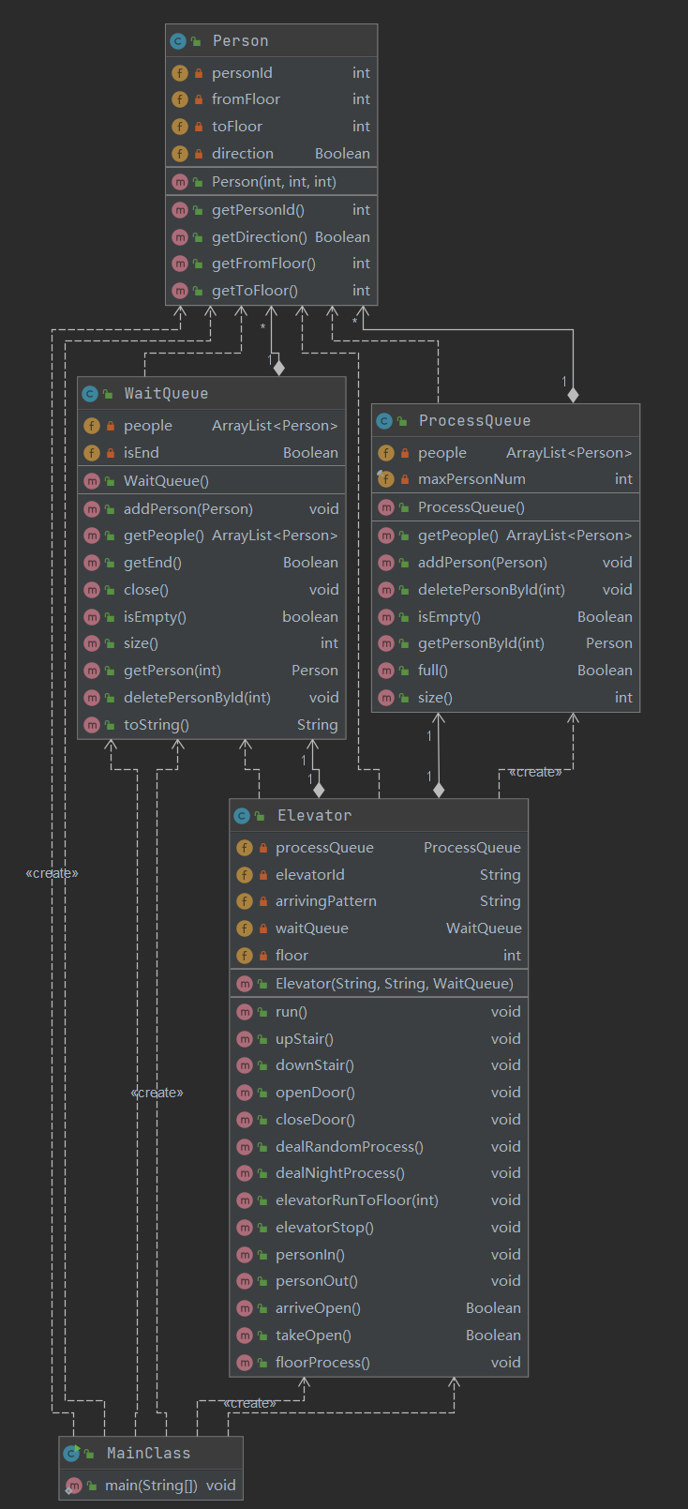This screenshot has height=1509, width=688.
Task: Click the ProcessQueue class icon
Action: (384, 421)
